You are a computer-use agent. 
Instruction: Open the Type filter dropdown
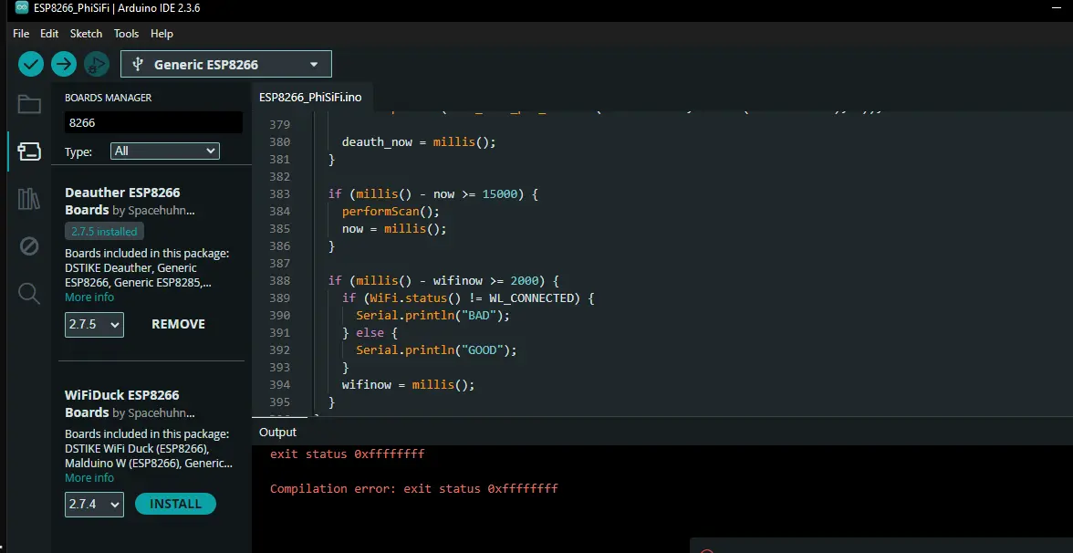[x=165, y=151]
